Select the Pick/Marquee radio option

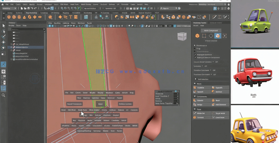pos(195,45)
